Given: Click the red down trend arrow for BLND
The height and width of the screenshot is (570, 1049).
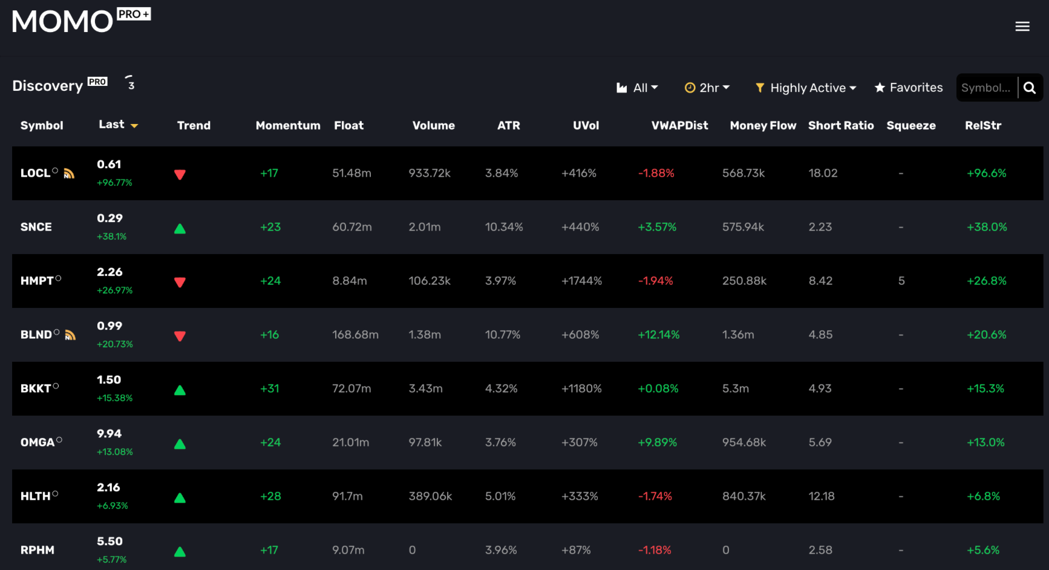Looking at the screenshot, I should (x=180, y=336).
